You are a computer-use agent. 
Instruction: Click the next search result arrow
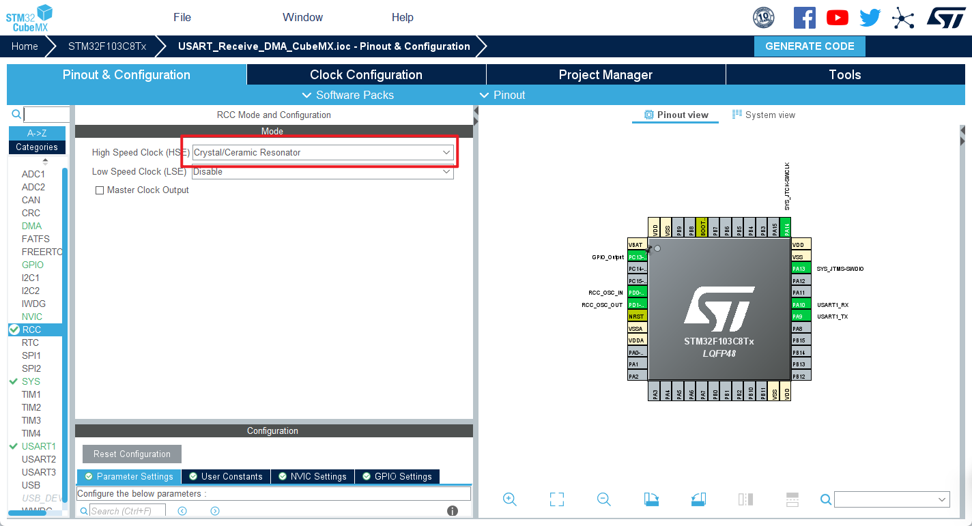click(x=215, y=511)
